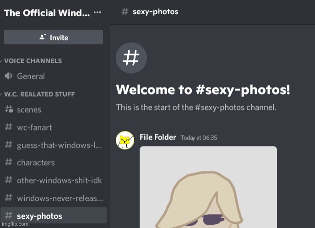Viewport: 315px width, 228px height.
Task: Click the windows-never-releas hashtag icon
Action: click(9, 198)
